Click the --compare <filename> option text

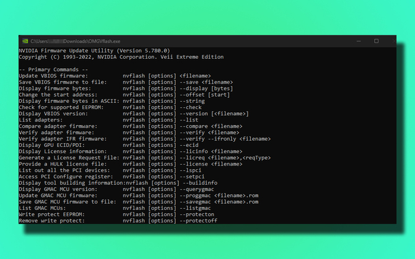tap(211, 126)
